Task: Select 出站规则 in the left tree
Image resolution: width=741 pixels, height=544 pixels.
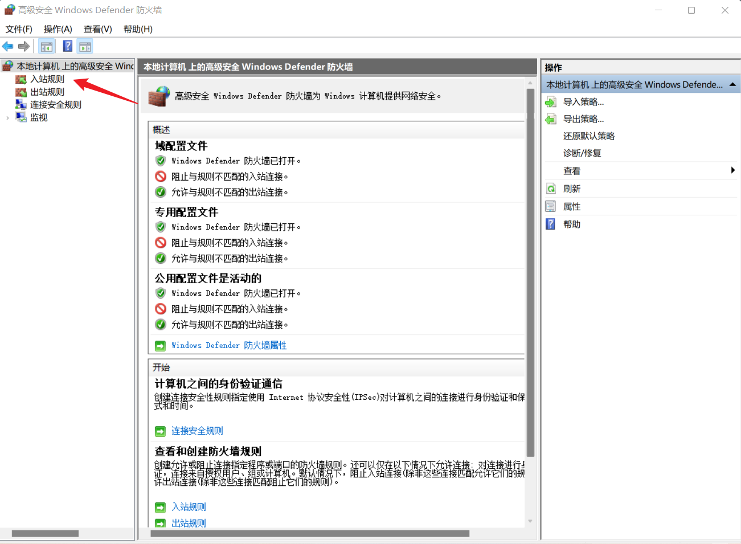Action: pos(47,92)
